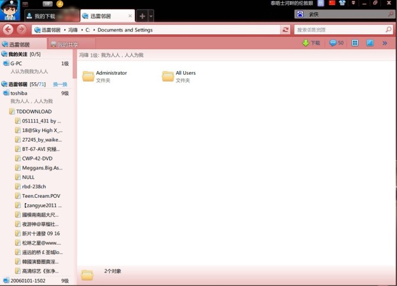Image resolution: width=397 pixels, height=286 pixels.
Task: Click the Baidu paw search engine icon
Action: click(300, 14)
